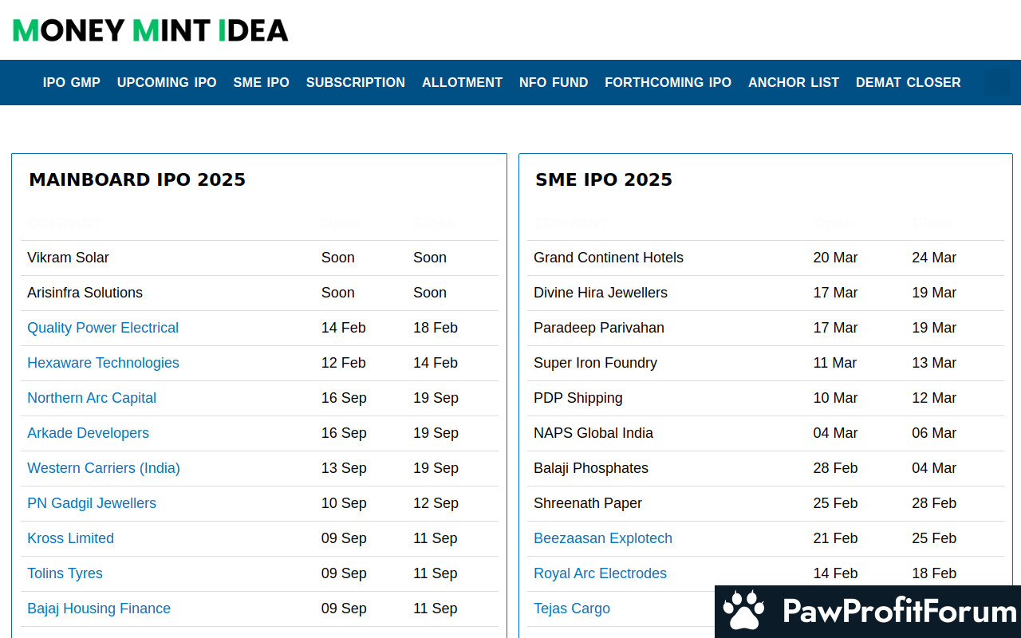Click the Money Mint Idea logo
Viewport: 1021px width, 638px height.
(x=150, y=30)
